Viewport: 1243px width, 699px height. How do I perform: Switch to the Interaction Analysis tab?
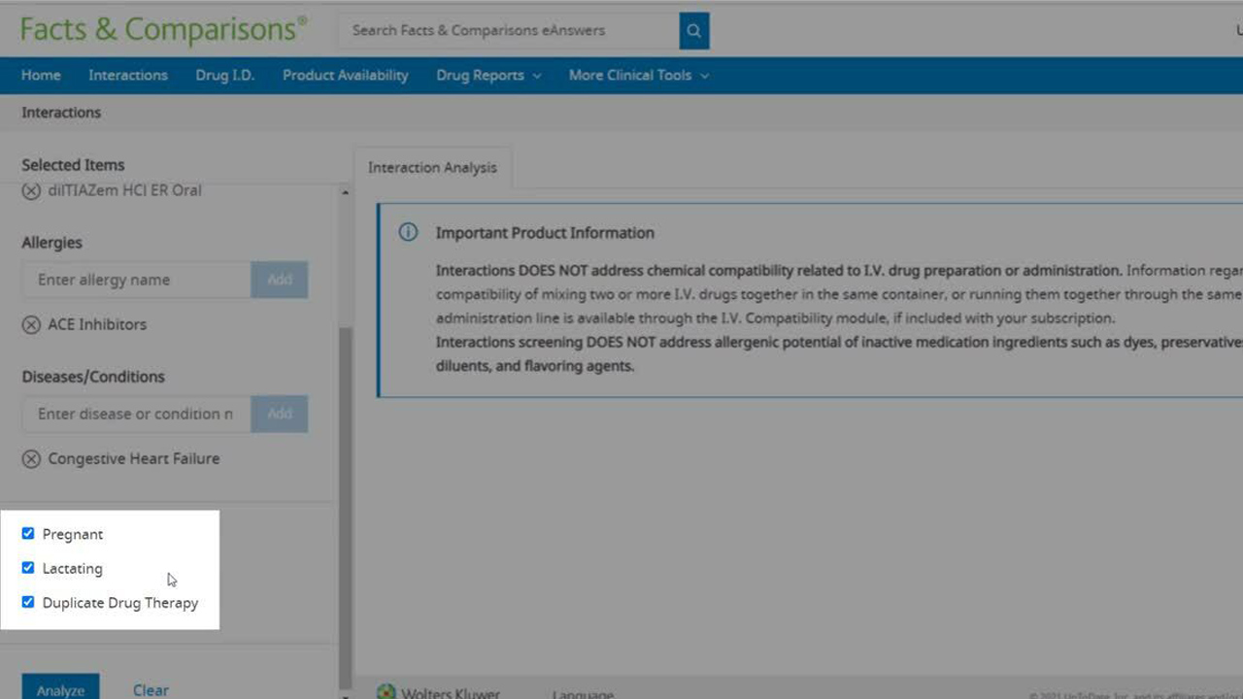432,168
